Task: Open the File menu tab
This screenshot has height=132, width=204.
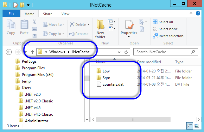Action: [11, 14]
